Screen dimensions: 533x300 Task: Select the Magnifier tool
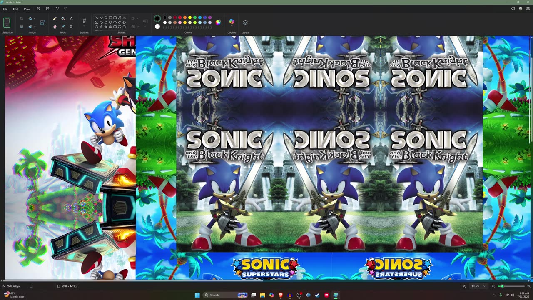[x=71, y=27]
